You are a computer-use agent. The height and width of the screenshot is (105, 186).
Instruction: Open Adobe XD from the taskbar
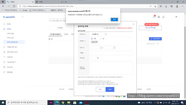(51, 102)
